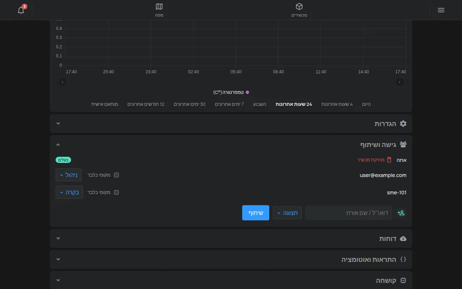The image size is (462, 289).
Task: Collapse the גישה ושיתוף section chevron
Action: click(x=58, y=144)
